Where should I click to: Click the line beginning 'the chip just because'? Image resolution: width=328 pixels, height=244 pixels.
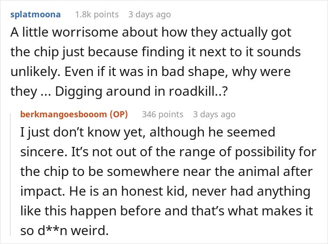(x=156, y=52)
